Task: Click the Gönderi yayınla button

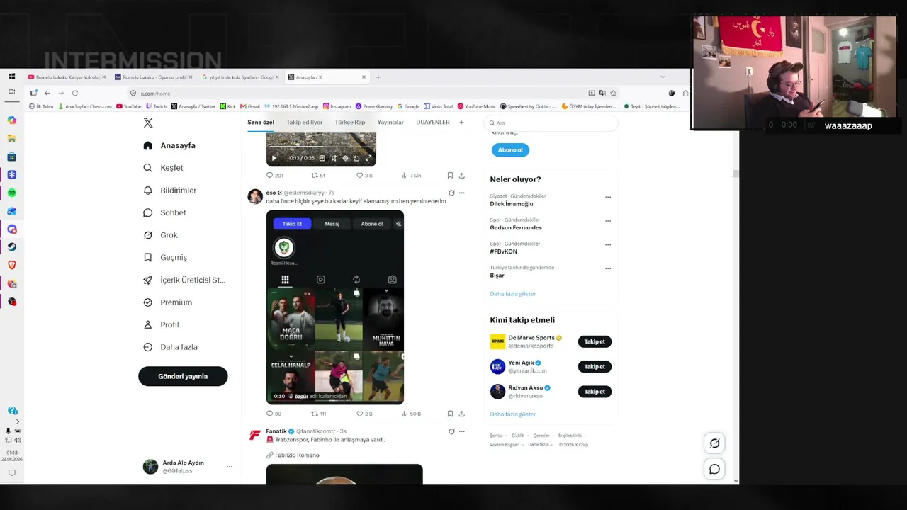Action: (x=183, y=376)
